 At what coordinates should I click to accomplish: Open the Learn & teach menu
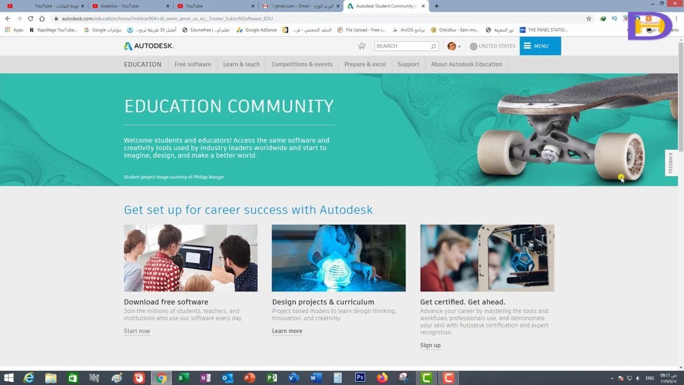[x=242, y=64]
